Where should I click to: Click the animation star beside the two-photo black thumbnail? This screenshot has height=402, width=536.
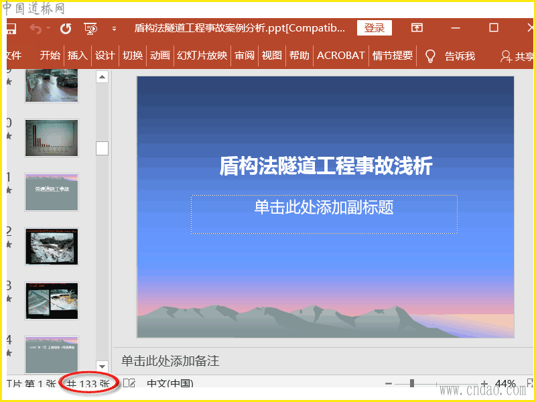click(9, 299)
